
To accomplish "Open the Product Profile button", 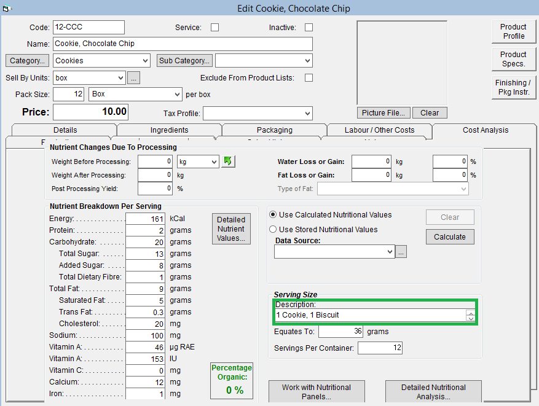I will (514, 31).
